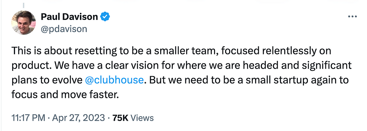
Task: Click the Apr 27, 2023 date
Action: tap(78, 118)
